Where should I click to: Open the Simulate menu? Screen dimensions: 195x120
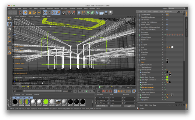(x=50, y=9)
